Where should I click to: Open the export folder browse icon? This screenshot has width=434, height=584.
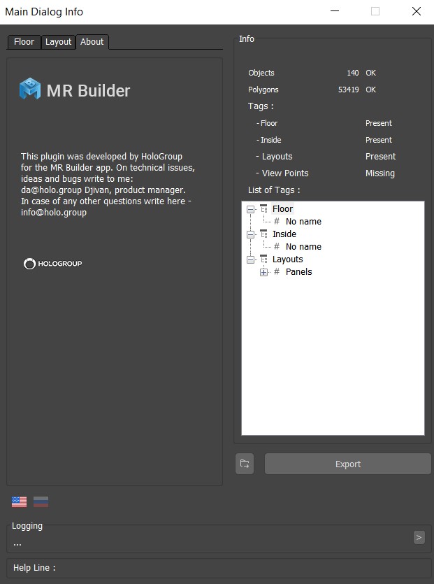point(245,464)
